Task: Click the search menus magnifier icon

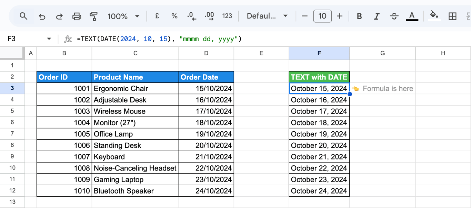Action: pos(23,16)
